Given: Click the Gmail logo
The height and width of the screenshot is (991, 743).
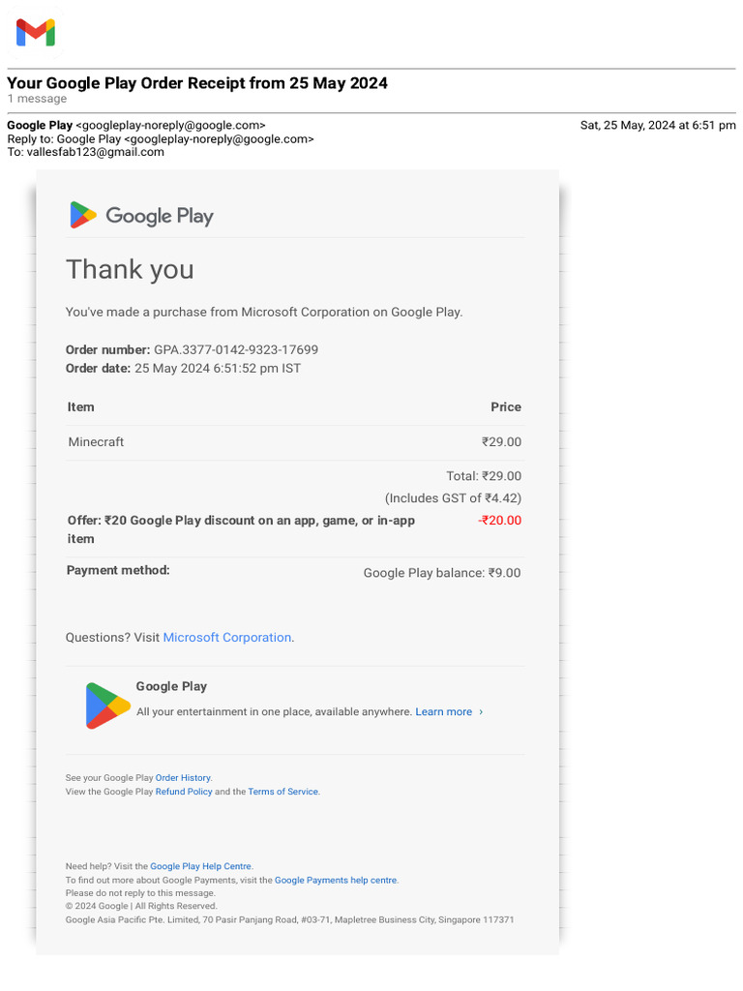Looking at the screenshot, I should click(x=36, y=33).
